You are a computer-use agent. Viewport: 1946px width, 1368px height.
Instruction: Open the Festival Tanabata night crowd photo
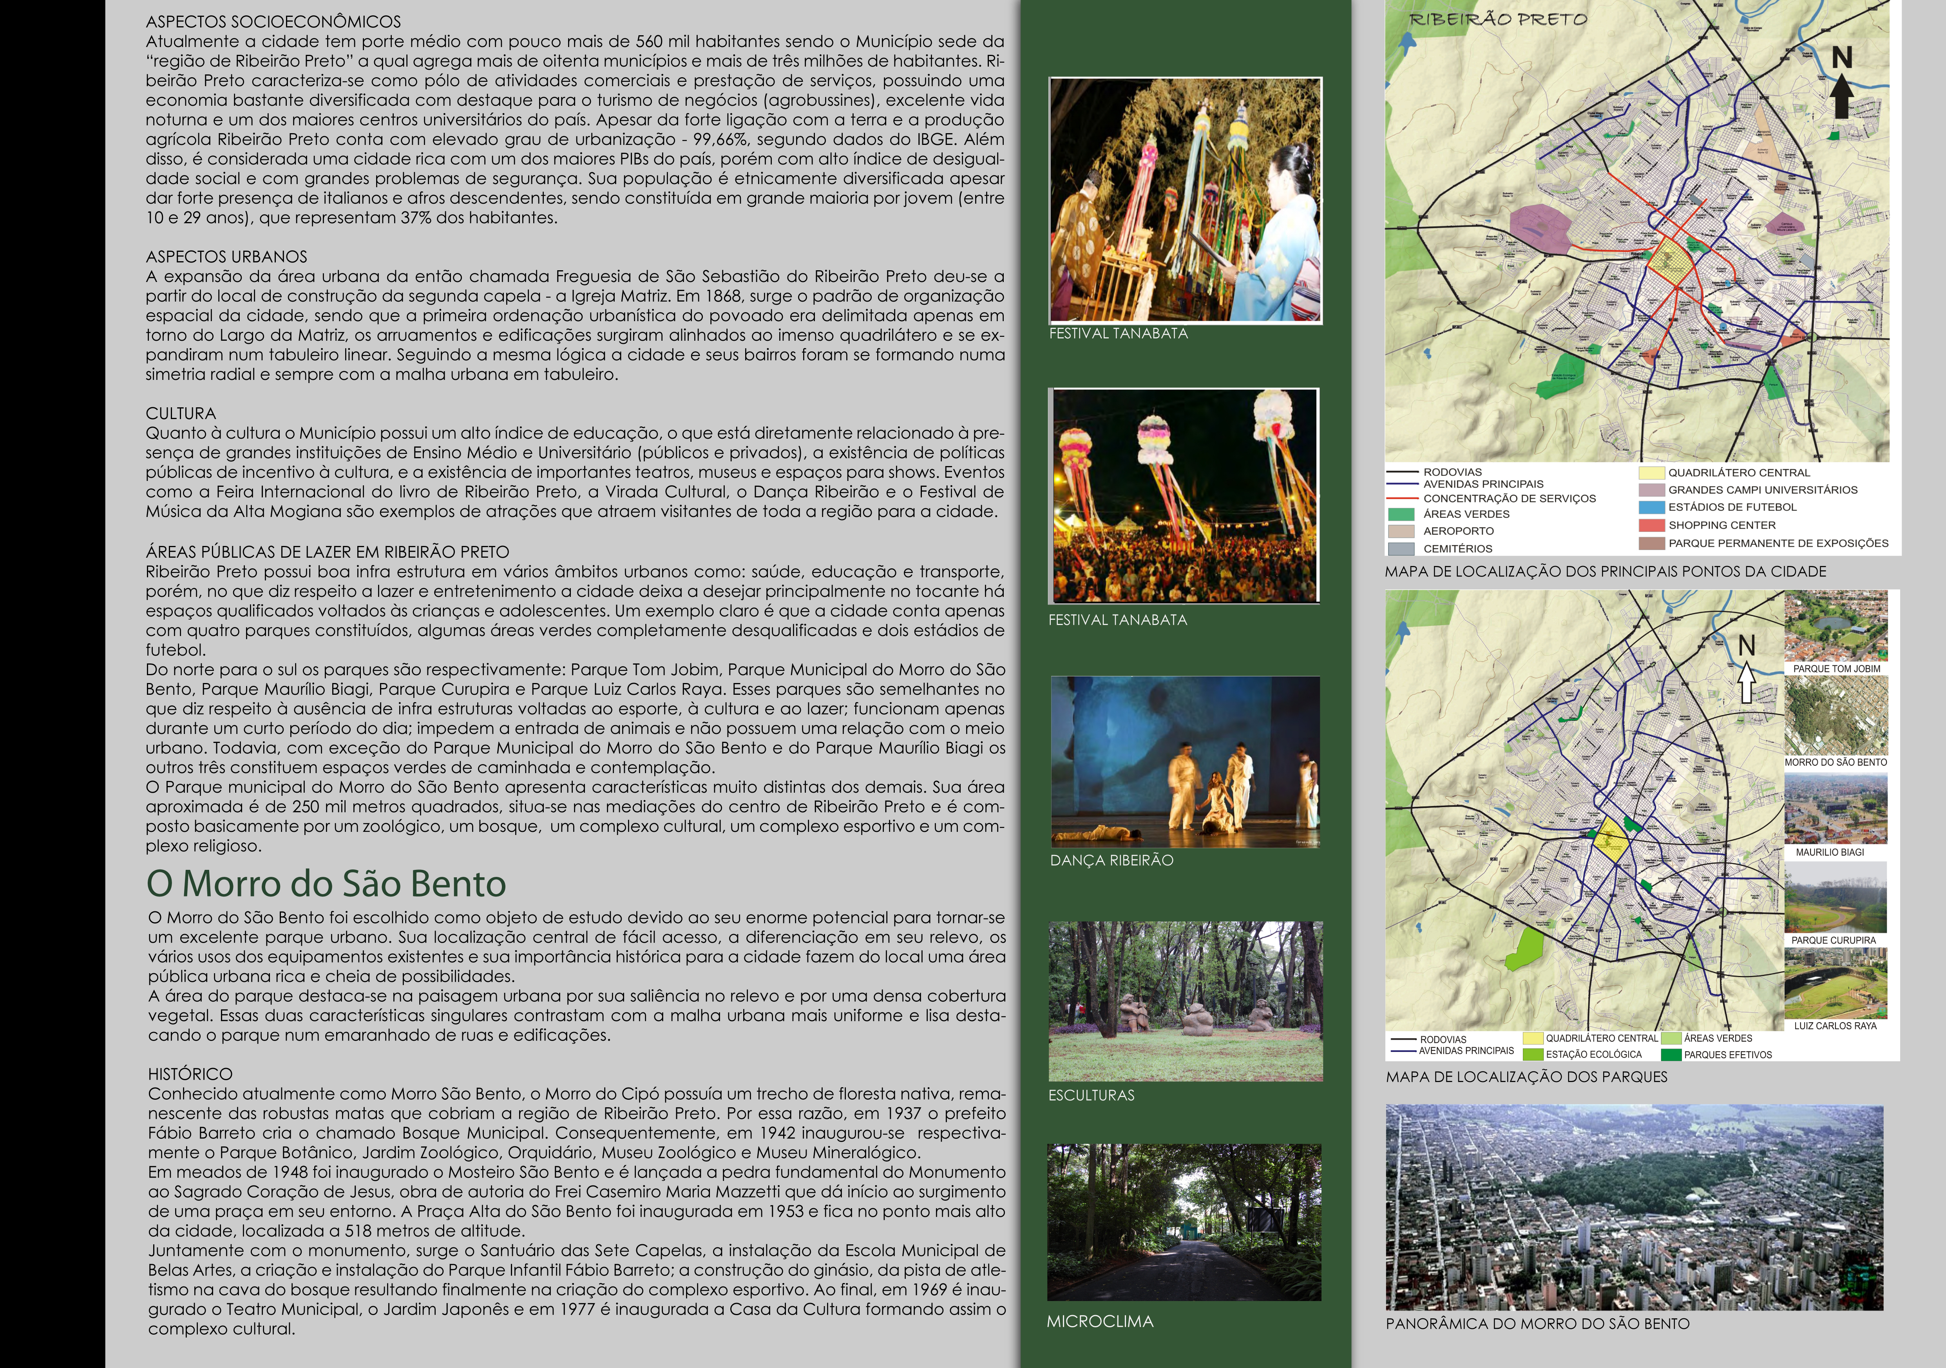1185,495
